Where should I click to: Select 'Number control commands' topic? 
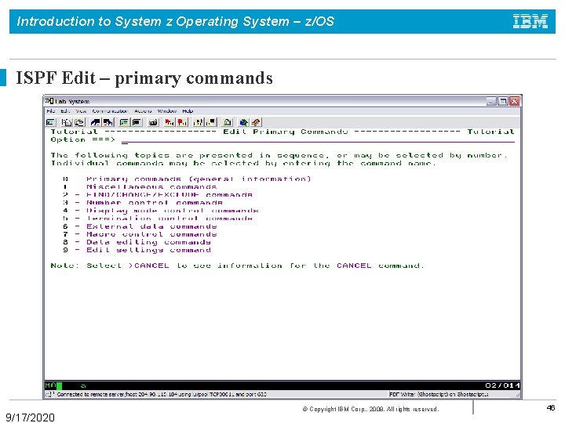pos(155,203)
